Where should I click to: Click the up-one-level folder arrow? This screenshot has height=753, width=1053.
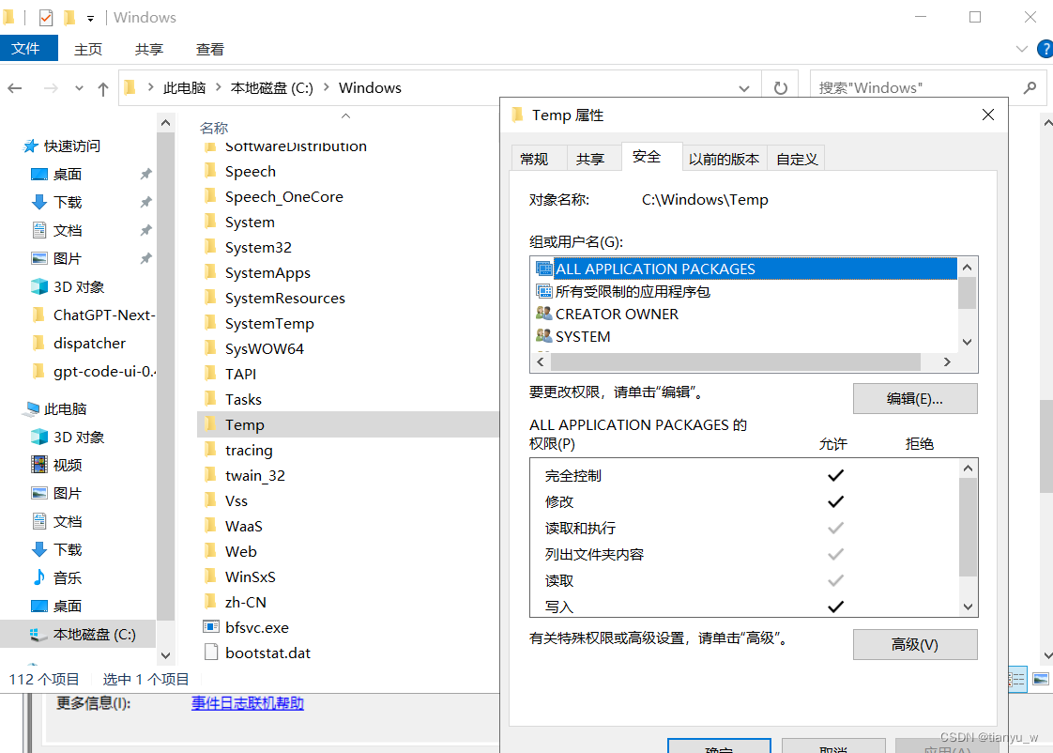click(103, 86)
